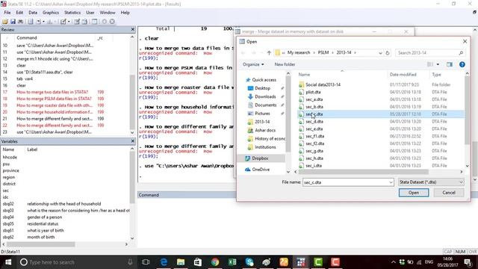478x269 pixels.
Task: Click the Log begin/close toolbar icon
Action: coord(31,22)
